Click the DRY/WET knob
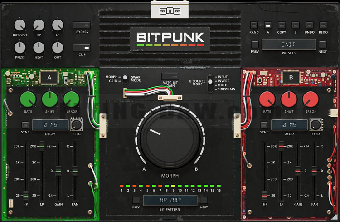Screen dimensions: 340x222 click(x=20, y=25)
